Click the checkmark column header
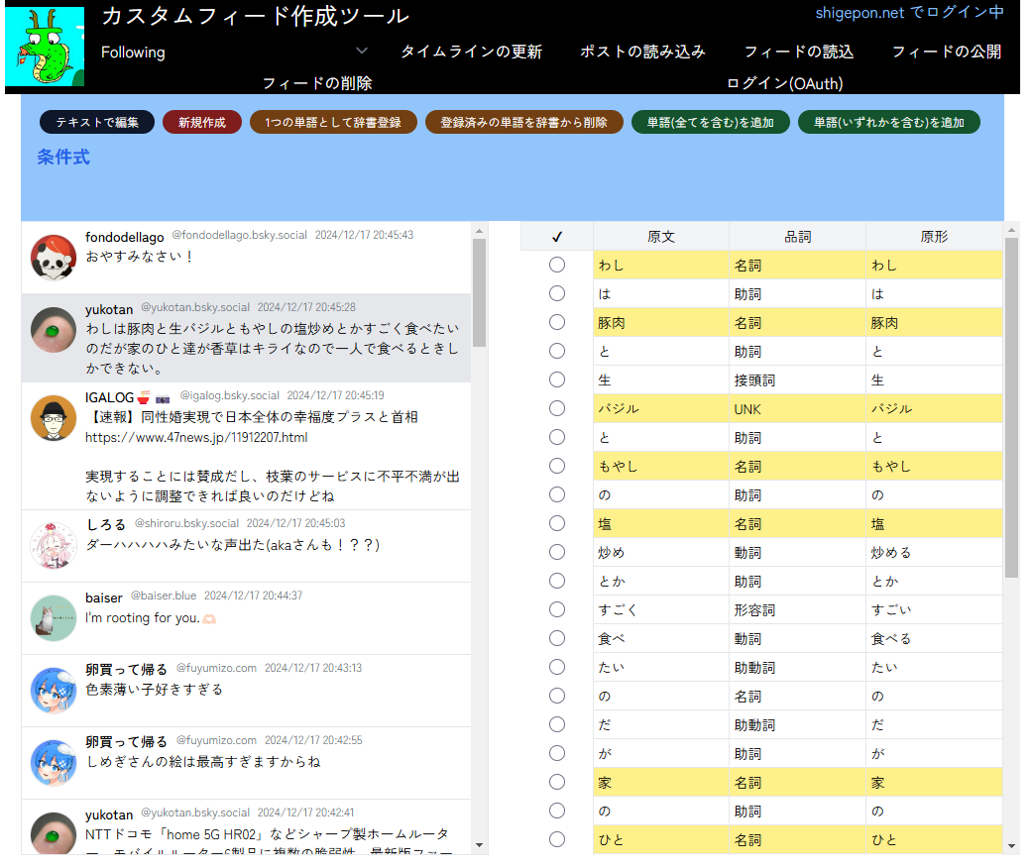This screenshot has width=1031, height=867. pos(557,237)
